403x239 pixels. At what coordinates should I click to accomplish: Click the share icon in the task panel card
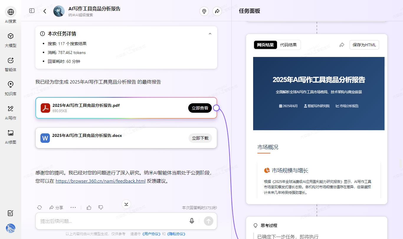tap(342, 45)
